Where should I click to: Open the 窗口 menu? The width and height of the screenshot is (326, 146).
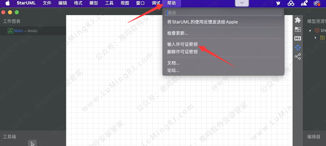[x=140, y=3]
